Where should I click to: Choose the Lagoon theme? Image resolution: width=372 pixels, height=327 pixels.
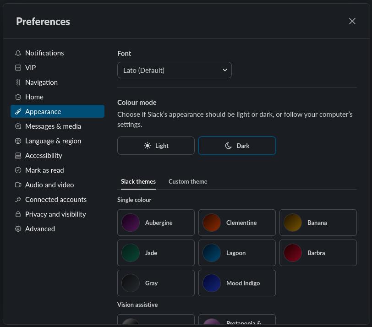(x=237, y=253)
